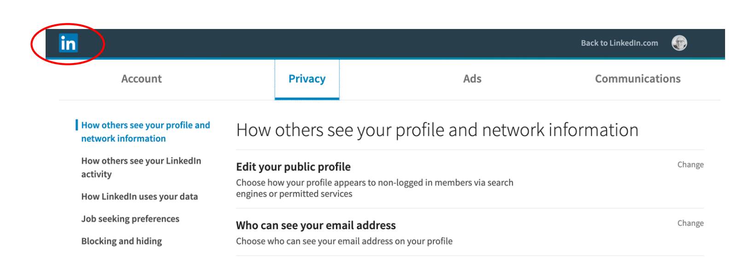Select How others see your profile sidebar item
Viewport: 755px width, 276px height.
point(145,132)
